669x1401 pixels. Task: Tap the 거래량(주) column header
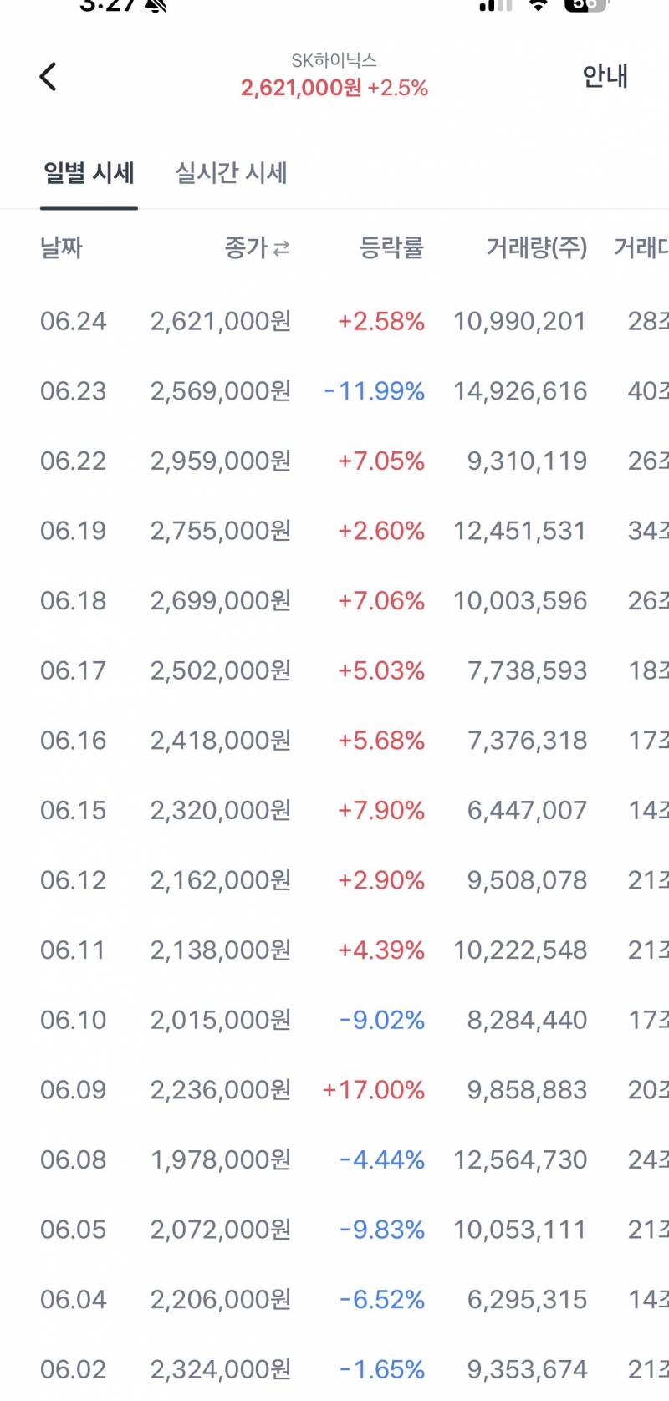(x=537, y=247)
